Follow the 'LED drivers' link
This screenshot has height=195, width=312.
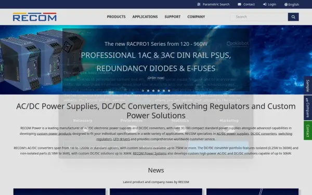tap(122, 139)
